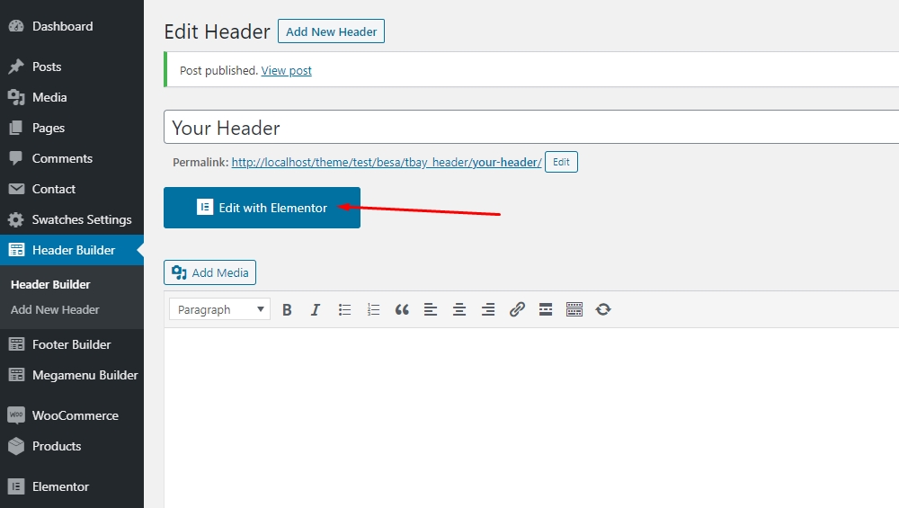Insert a bulleted list
The height and width of the screenshot is (508, 899).
pyautogui.click(x=344, y=309)
